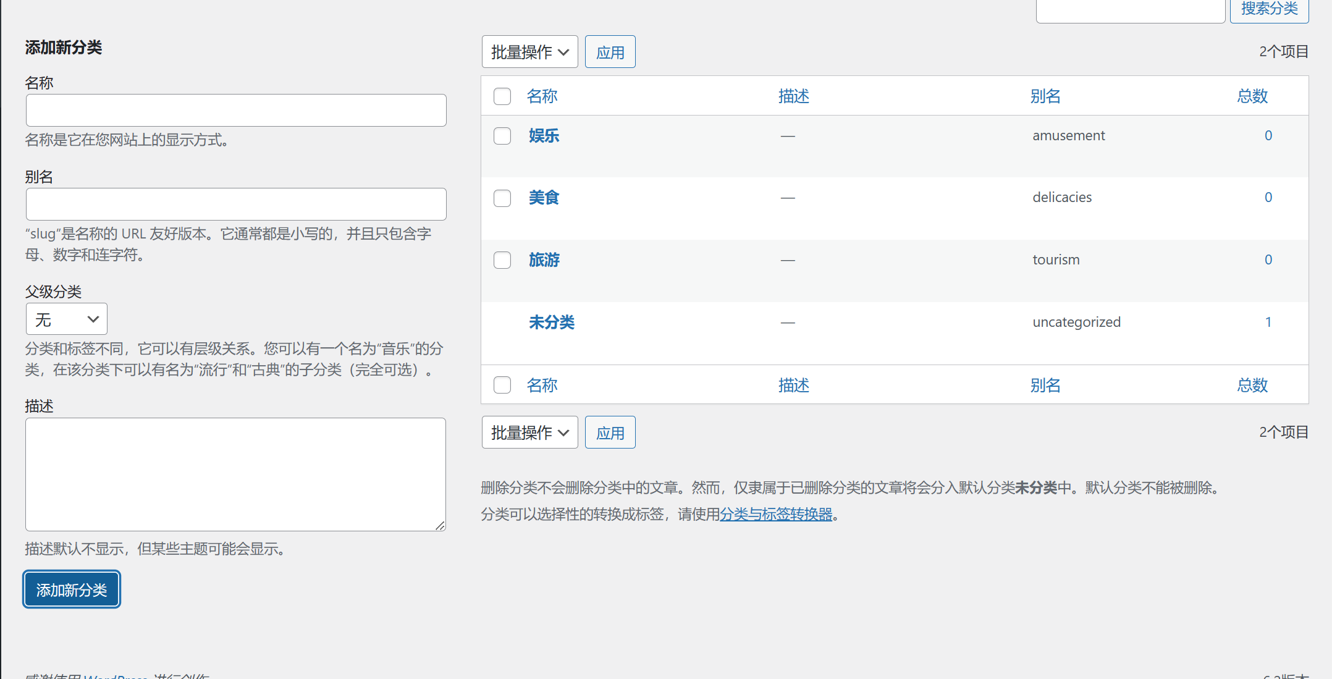Screen dimensions: 1332x679
Task: Check the 旅游 category checkbox
Action: pyautogui.click(x=502, y=260)
